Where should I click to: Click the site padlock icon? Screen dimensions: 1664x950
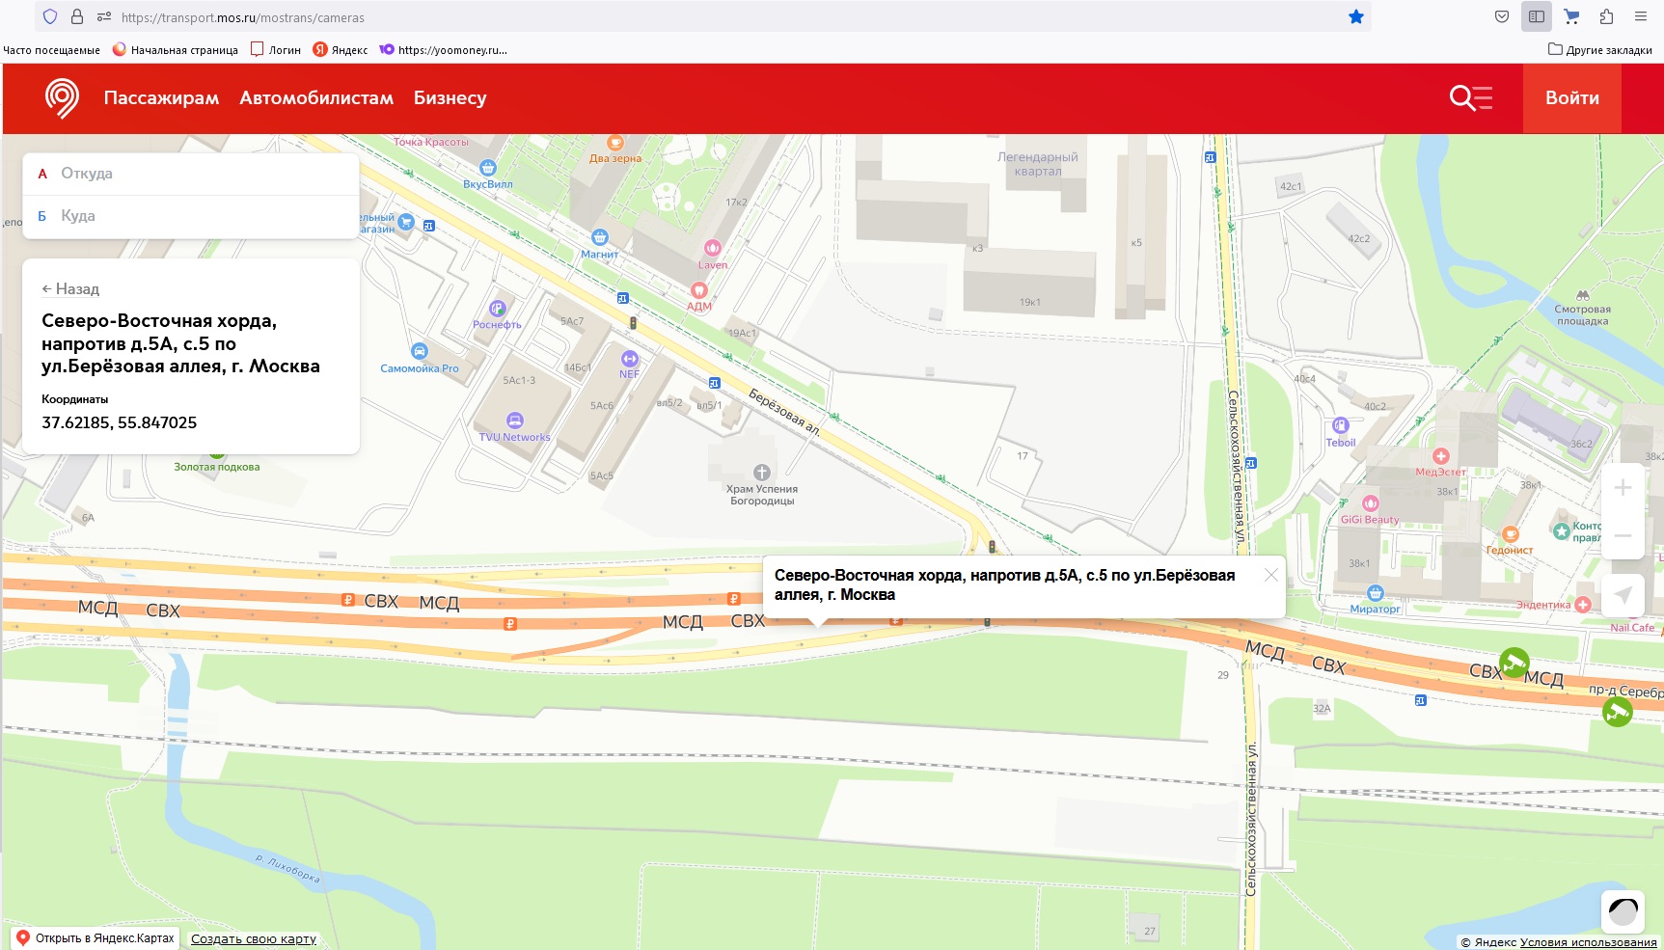(x=77, y=16)
